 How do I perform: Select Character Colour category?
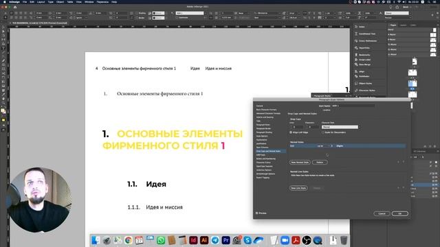pyautogui.click(x=263, y=163)
